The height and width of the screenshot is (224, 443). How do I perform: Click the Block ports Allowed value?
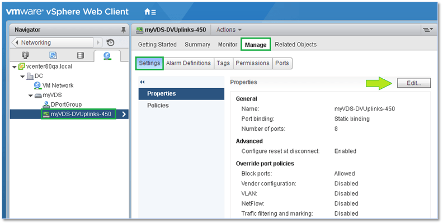pyautogui.click(x=345, y=174)
